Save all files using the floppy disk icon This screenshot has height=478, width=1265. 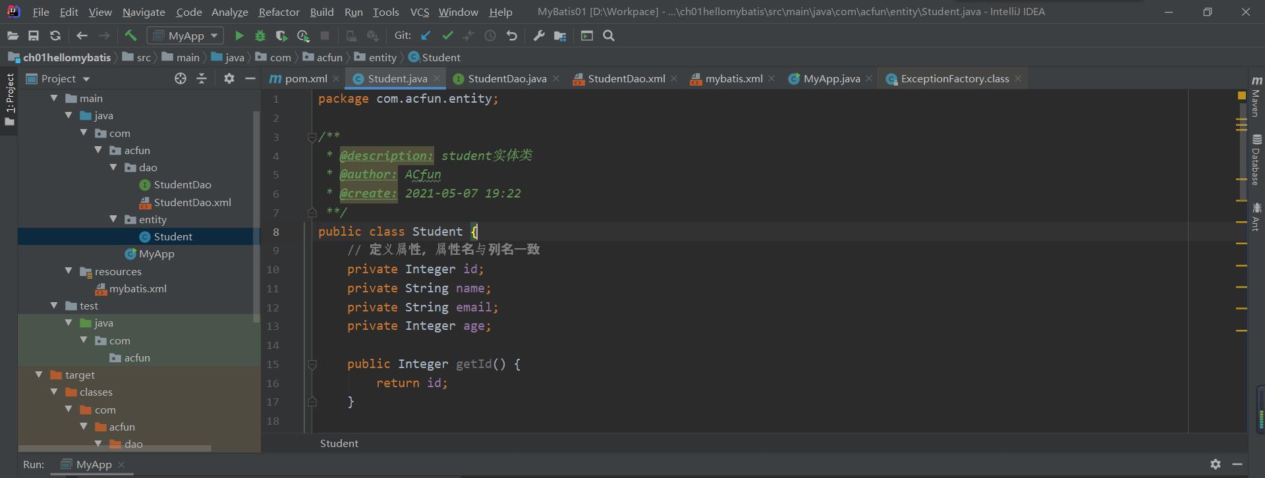click(x=34, y=36)
